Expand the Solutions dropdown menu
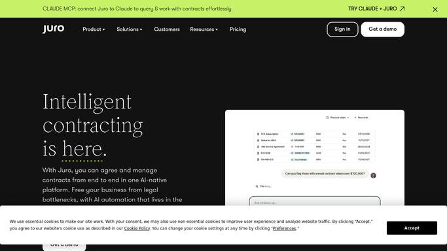 click(130, 29)
